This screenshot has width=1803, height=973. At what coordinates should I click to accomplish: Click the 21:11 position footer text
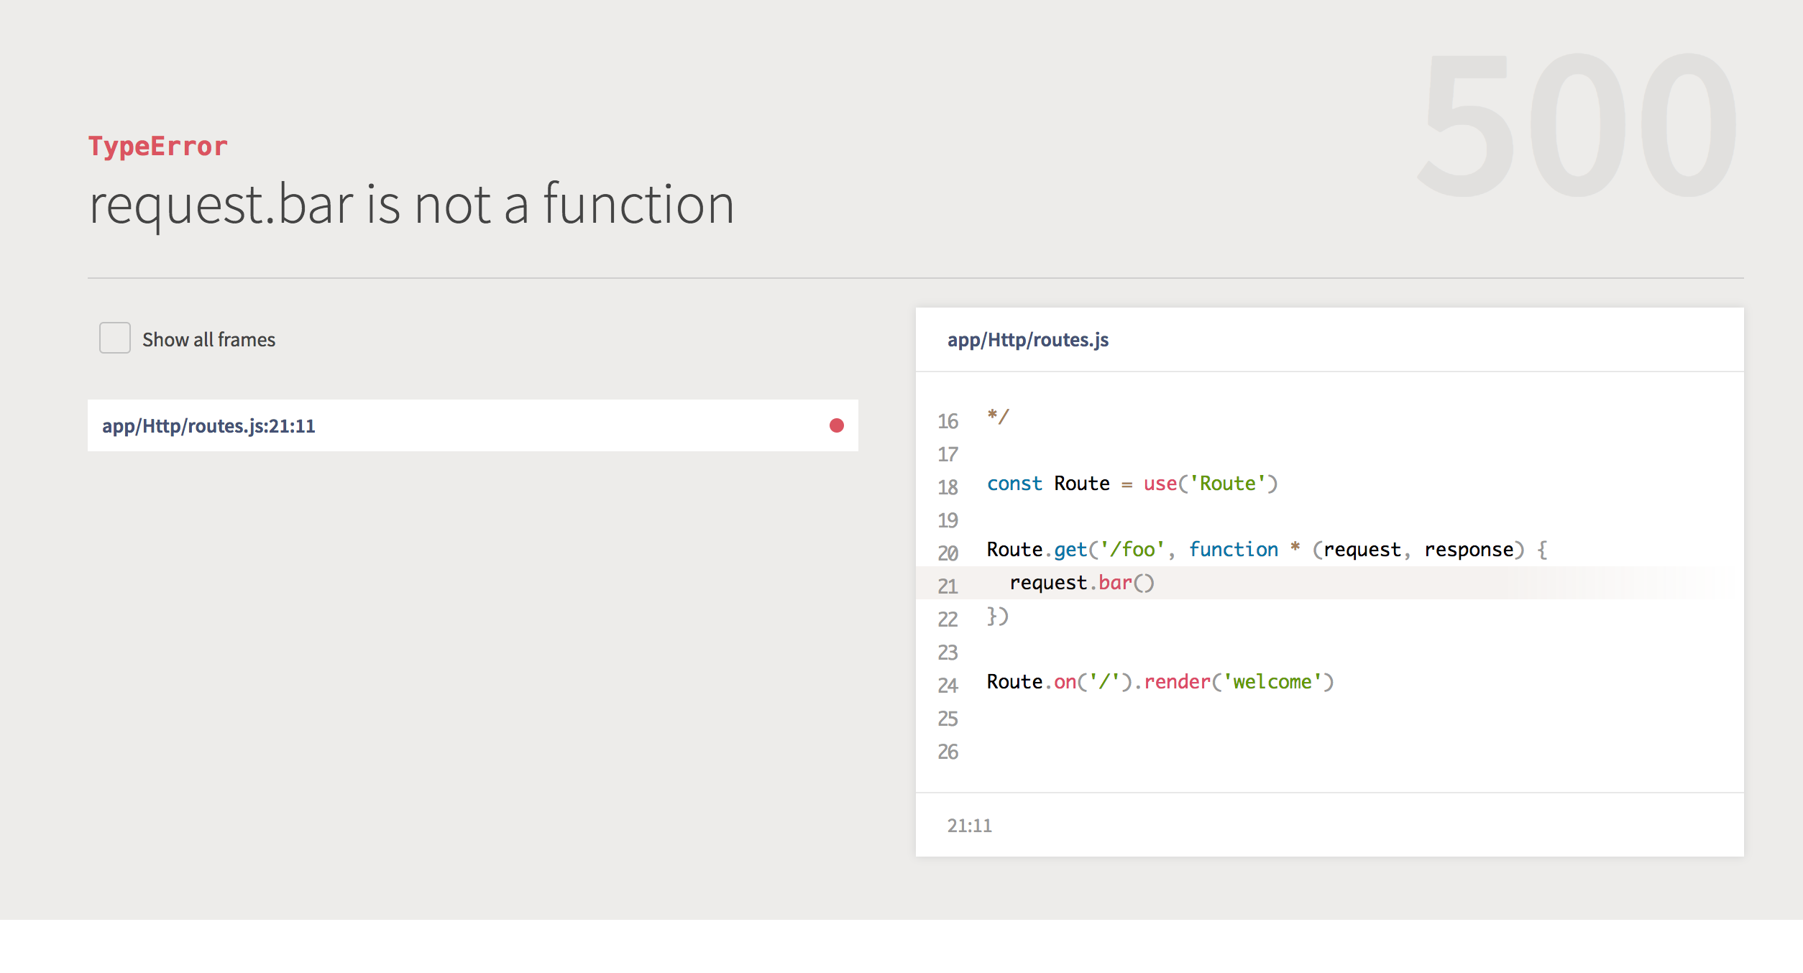coord(969,826)
